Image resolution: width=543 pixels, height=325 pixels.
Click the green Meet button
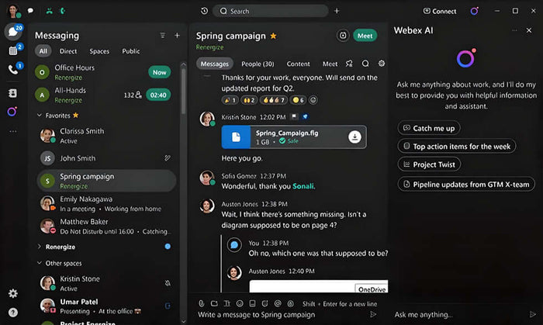coord(365,36)
